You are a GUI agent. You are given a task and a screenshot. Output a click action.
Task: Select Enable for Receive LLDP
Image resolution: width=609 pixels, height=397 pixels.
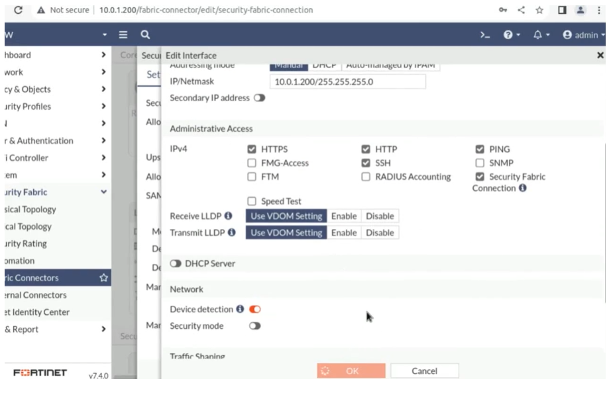pyautogui.click(x=344, y=216)
